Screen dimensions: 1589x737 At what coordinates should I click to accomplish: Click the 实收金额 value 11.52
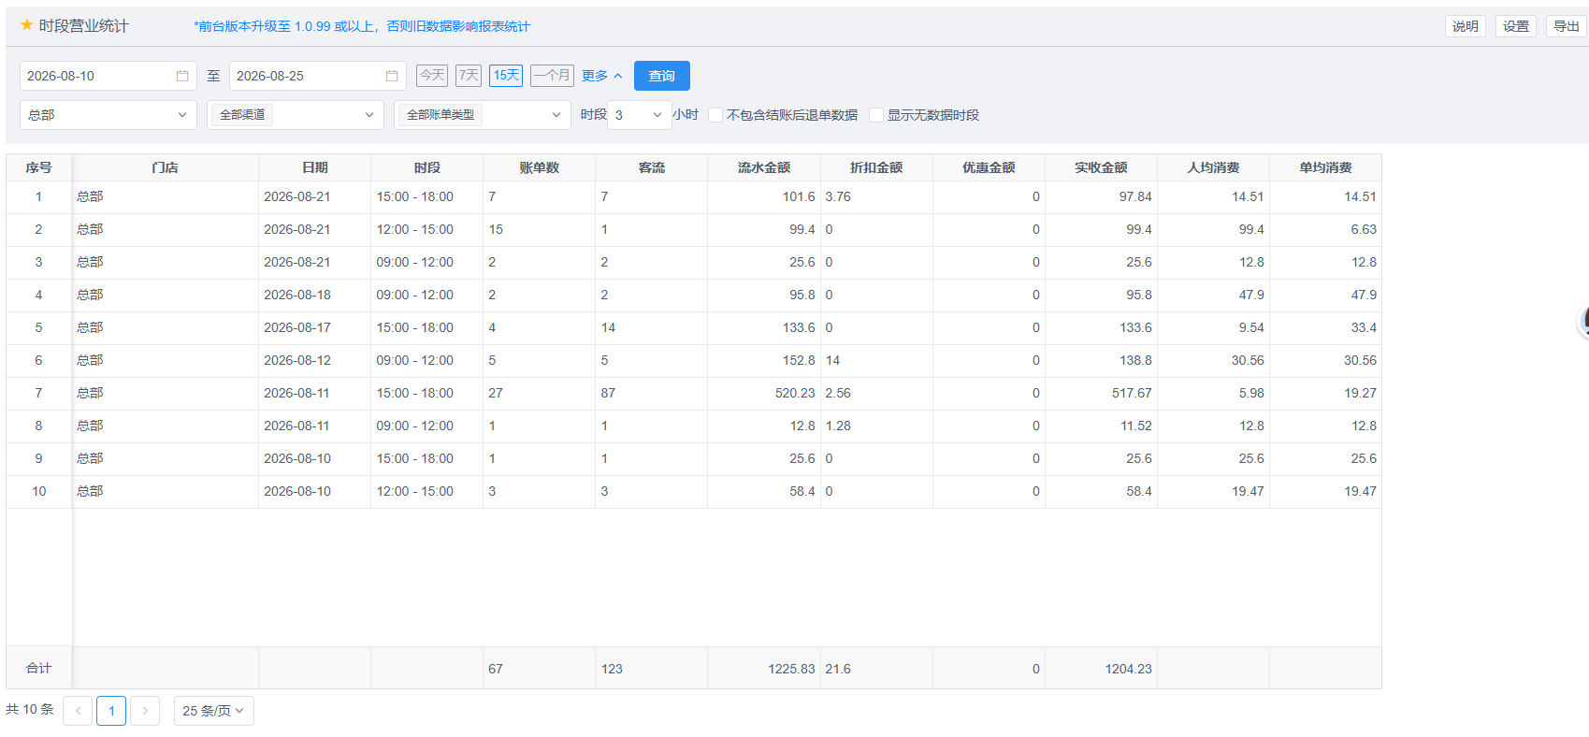click(1136, 426)
